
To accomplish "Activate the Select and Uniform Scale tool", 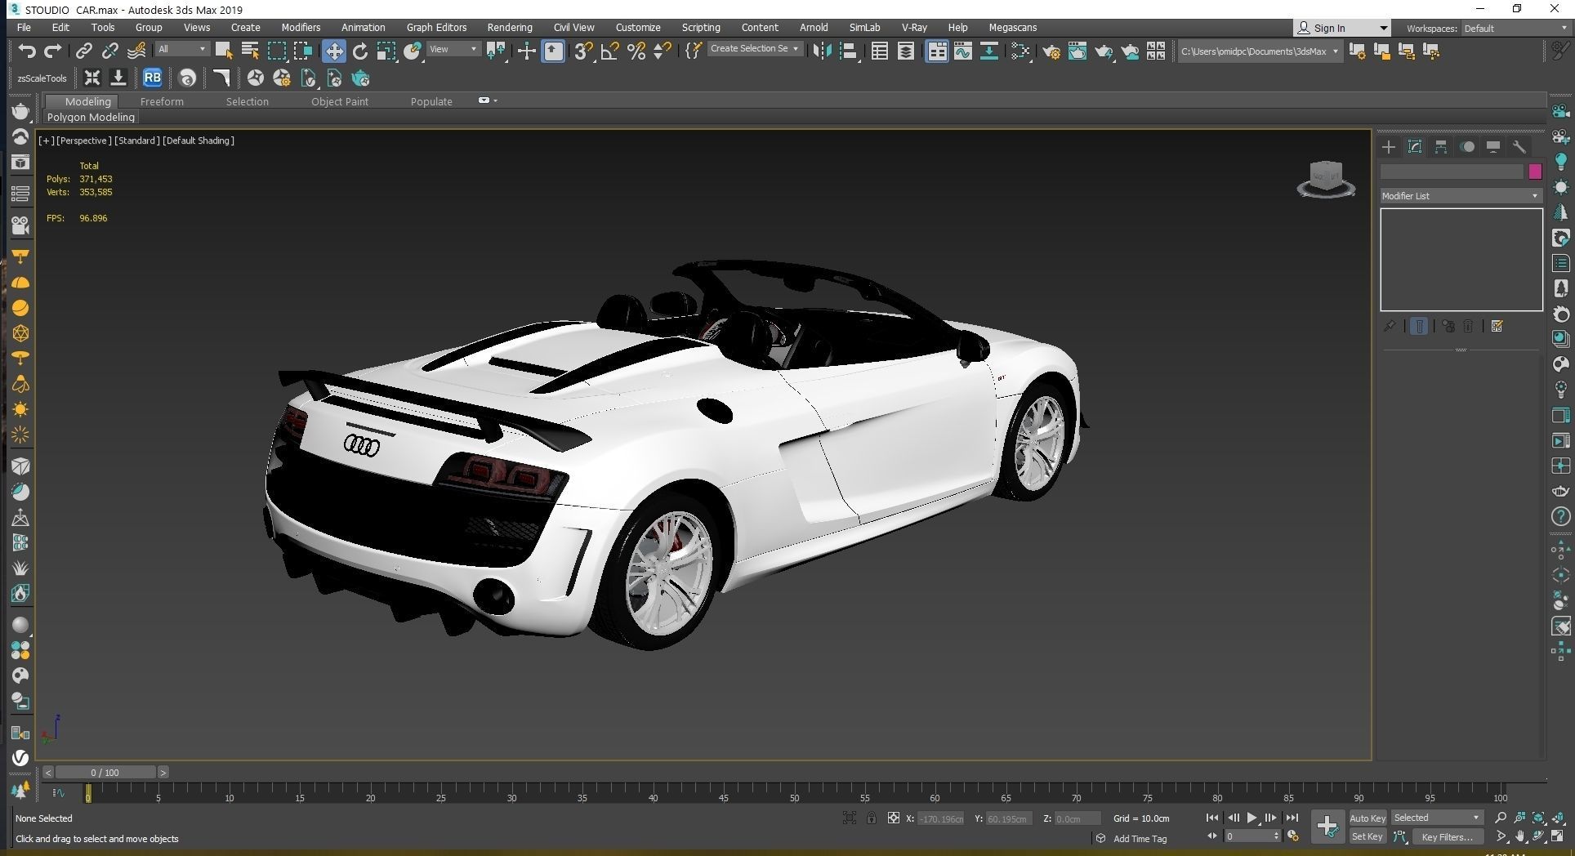I will tap(386, 51).
